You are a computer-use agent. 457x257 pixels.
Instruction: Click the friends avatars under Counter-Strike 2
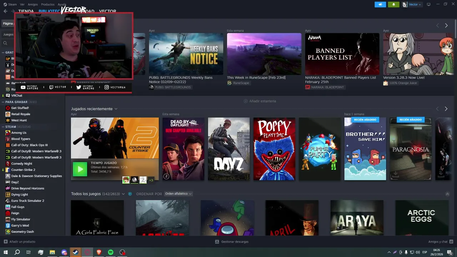[138, 180]
